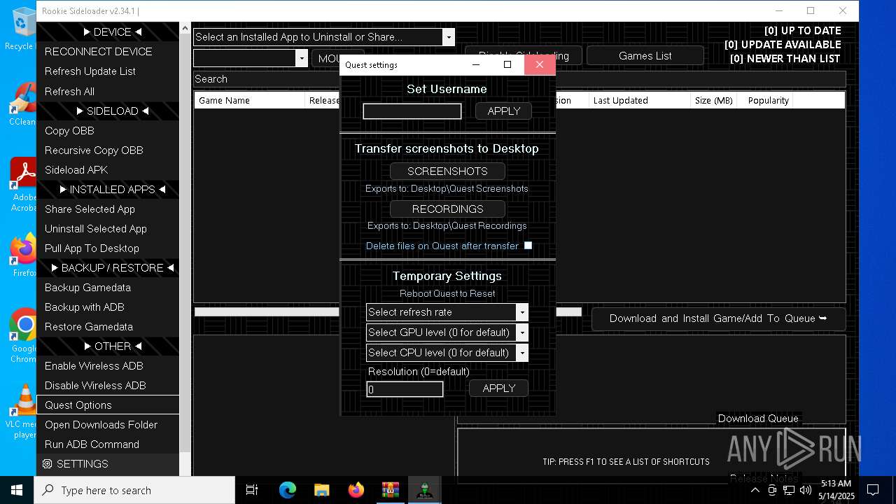This screenshot has height=504, width=896.
Task: Select Refresh Update List
Action: click(x=108, y=71)
